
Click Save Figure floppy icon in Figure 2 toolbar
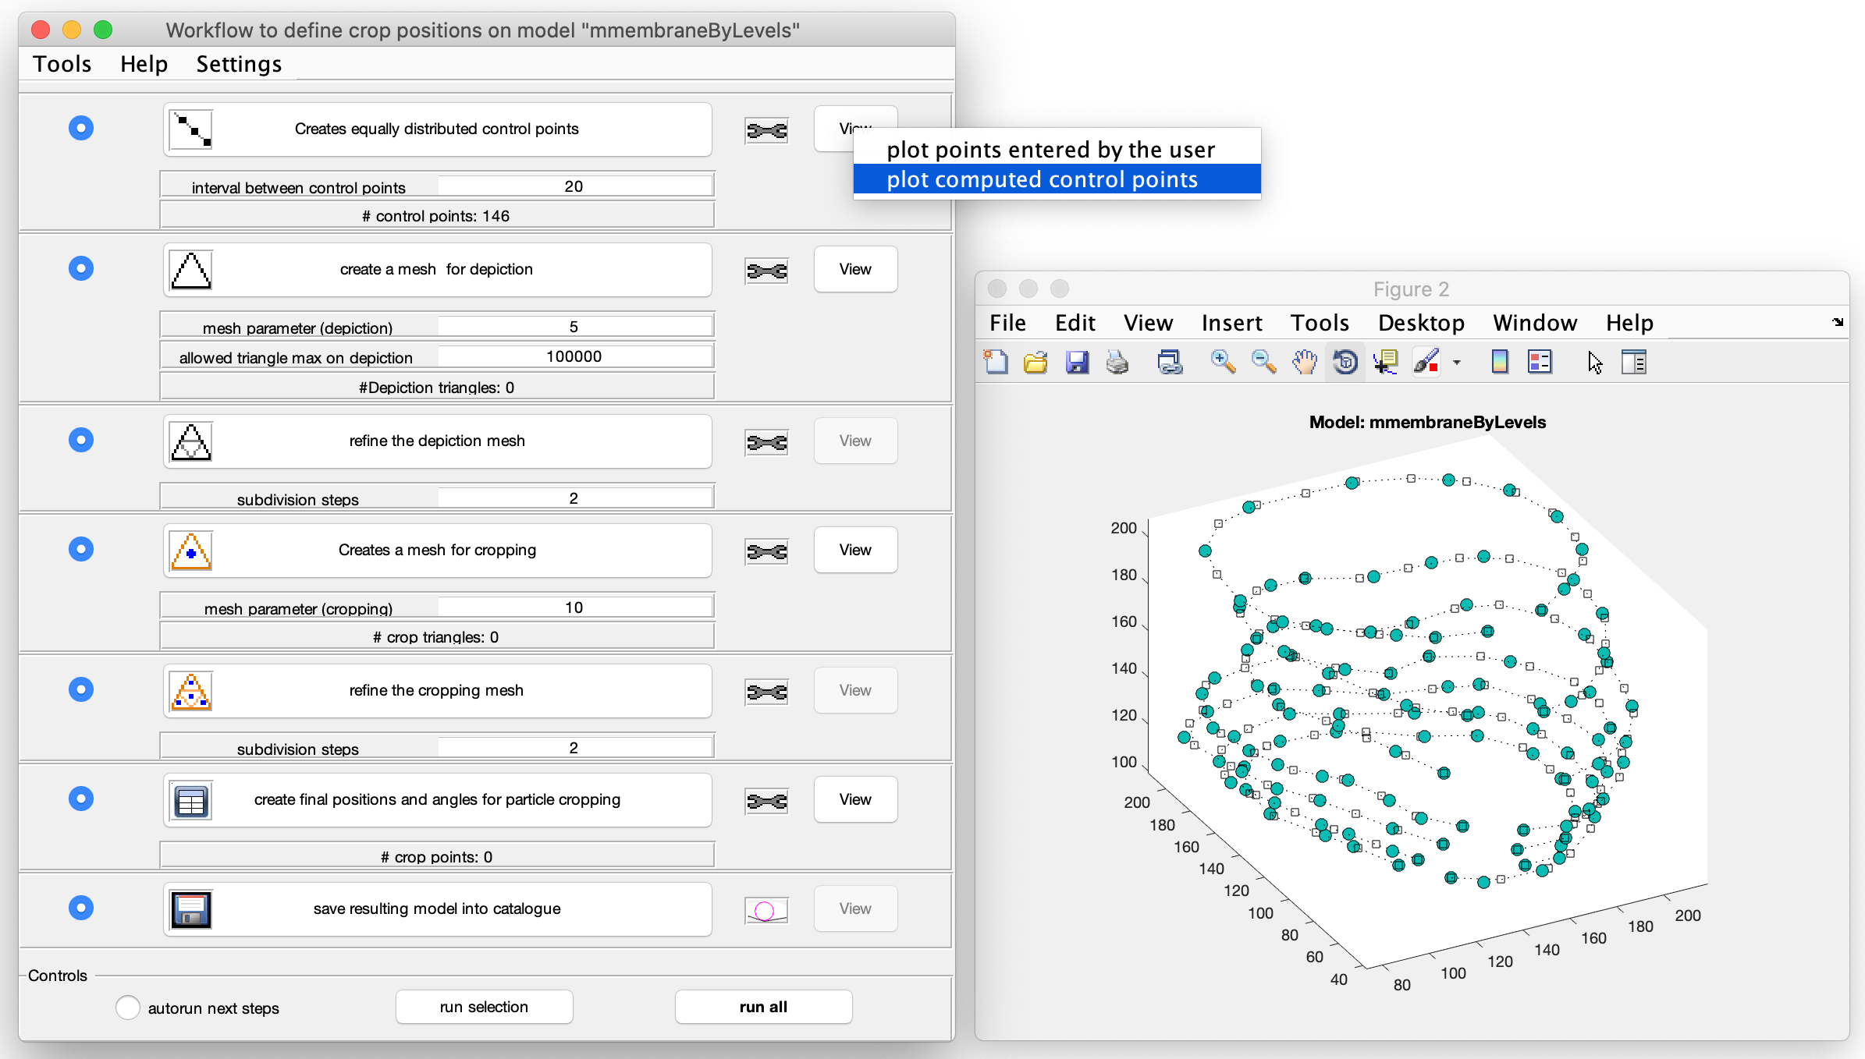click(1077, 363)
